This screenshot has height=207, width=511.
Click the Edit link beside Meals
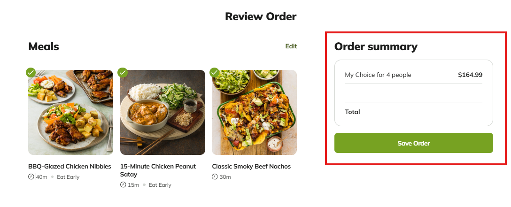click(291, 46)
